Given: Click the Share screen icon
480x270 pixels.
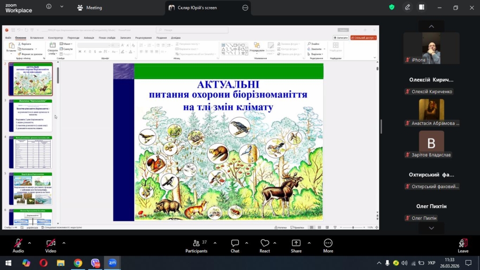Looking at the screenshot, I should pyautogui.click(x=296, y=246).
